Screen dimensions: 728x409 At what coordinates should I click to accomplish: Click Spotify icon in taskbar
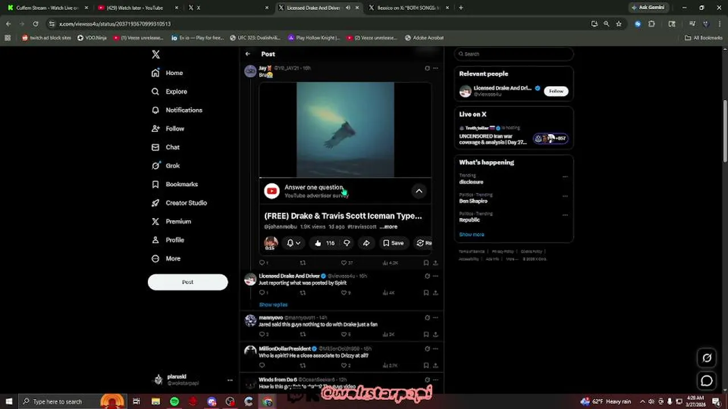(174, 402)
